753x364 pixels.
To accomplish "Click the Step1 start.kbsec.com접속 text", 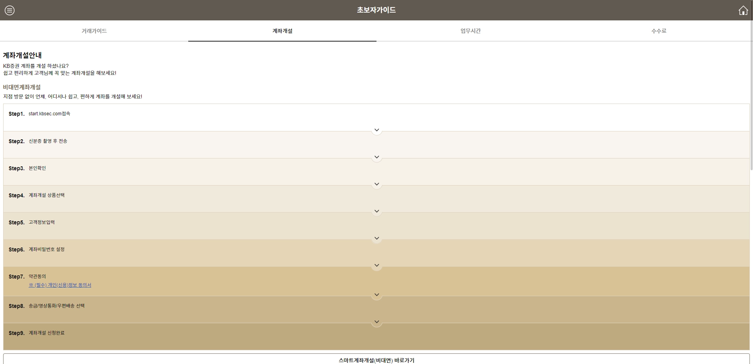I will [x=49, y=114].
